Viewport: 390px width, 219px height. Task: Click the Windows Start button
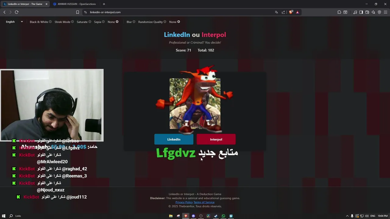[3, 216]
